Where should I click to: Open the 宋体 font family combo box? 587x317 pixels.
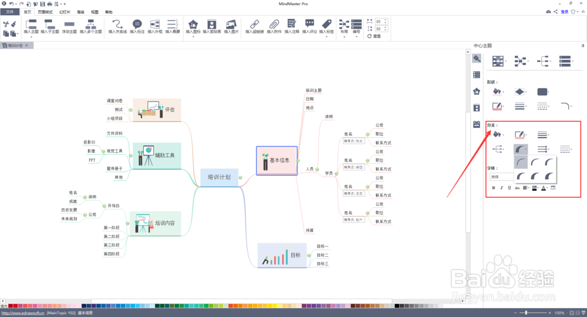tap(501, 177)
